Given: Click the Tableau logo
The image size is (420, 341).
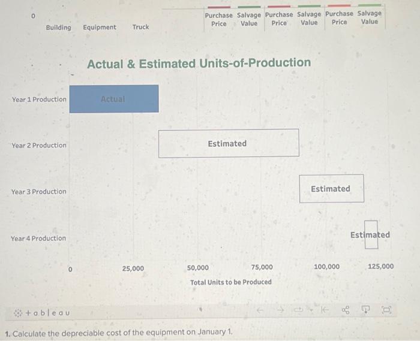Looking at the screenshot, I should [42, 313].
